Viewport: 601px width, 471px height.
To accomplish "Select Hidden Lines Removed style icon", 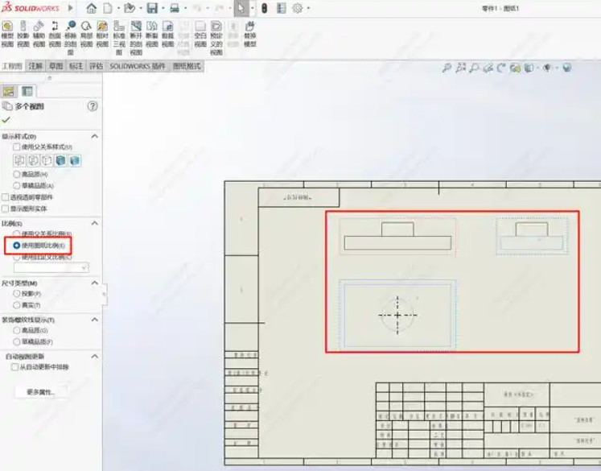I will (x=47, y=160).
